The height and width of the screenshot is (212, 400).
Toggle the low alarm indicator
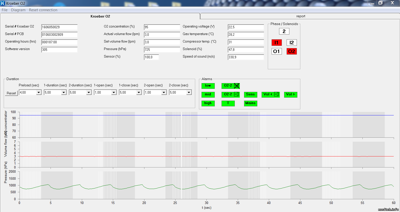[x=208, y=86]
